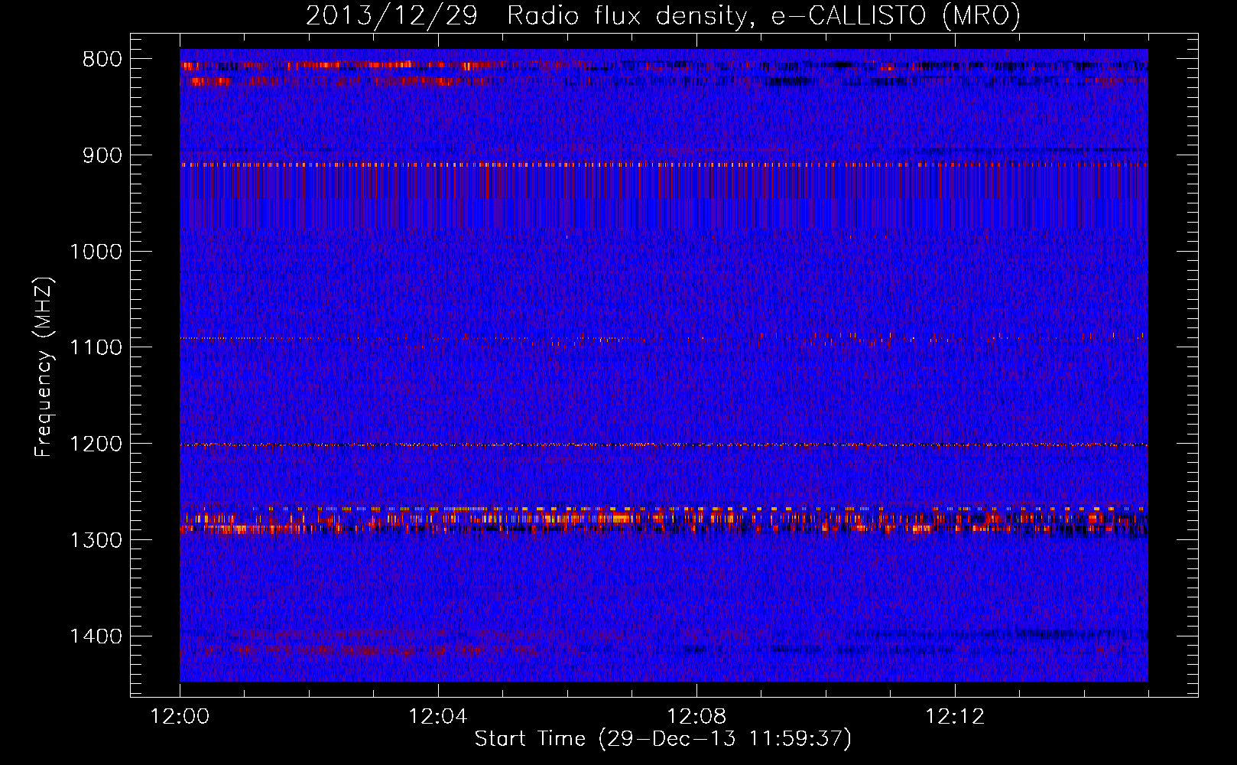The image size is (1237, 765).
Task: Click the 12:04 time tick label
Action: point(438,717)
